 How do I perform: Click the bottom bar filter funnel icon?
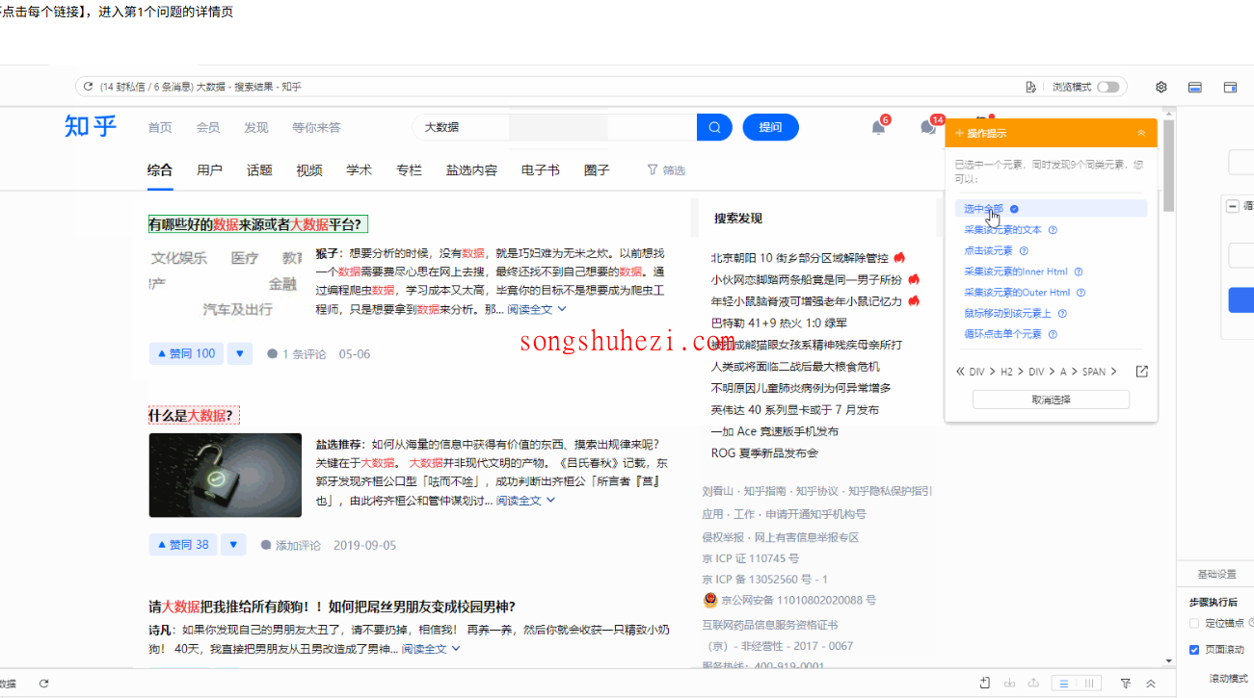(x=1125, y=684)
